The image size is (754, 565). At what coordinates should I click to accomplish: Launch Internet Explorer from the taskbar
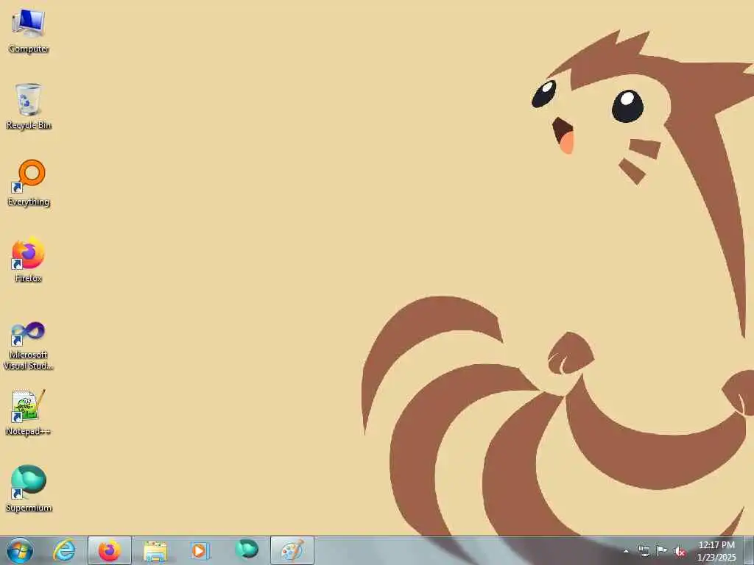click(64, 550)
